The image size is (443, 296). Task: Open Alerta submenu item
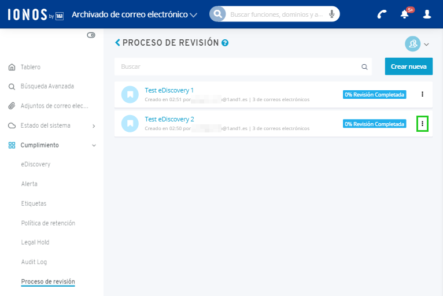point(29,184)
